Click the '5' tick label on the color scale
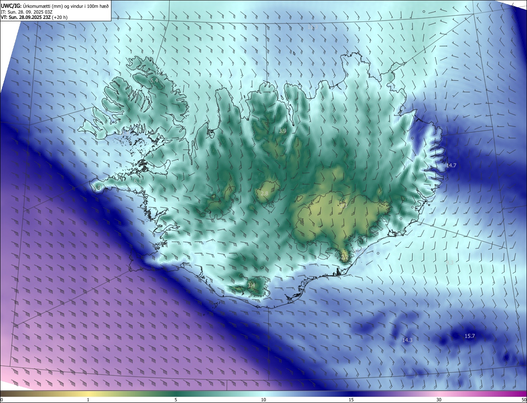The image size is (527, 403). click(x=176, y=400)
